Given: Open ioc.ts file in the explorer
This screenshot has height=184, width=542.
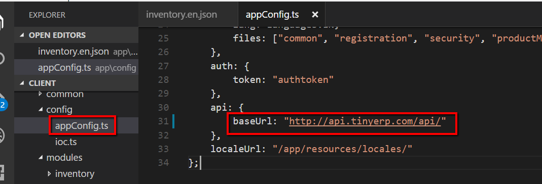Looking at the screenshot, I should click(66, 142).
